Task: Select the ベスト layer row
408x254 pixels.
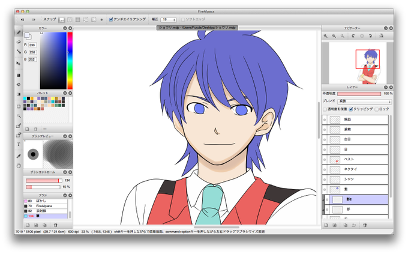Action: coord(355,160)
